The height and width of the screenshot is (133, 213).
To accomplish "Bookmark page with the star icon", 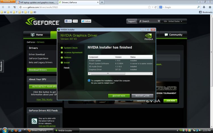I will coord(149,7).
